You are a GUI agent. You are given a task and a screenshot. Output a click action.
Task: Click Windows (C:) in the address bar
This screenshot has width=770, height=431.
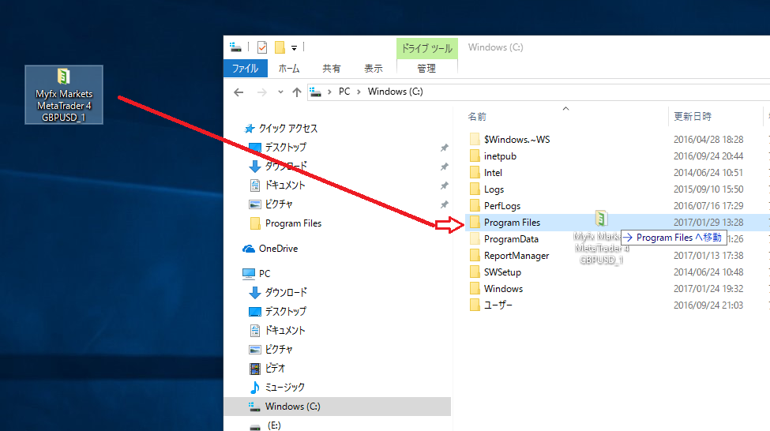pos(396,92)
